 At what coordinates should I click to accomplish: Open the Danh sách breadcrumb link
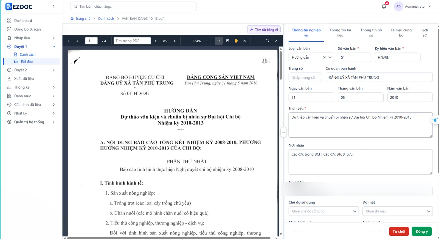click(106, 19)
